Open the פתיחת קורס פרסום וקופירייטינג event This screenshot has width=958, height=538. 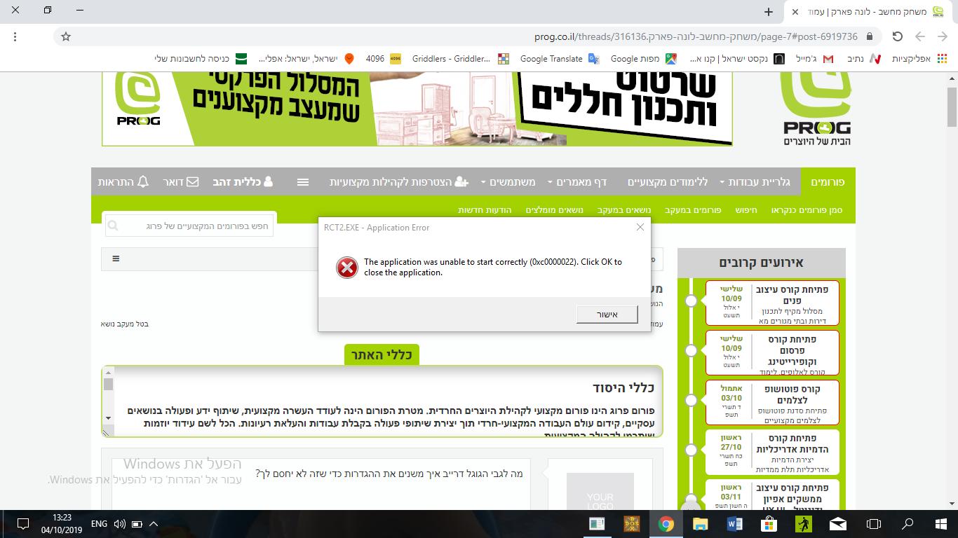pos(772,353)
